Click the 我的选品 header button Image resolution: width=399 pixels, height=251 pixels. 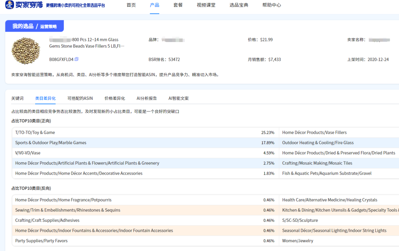(x=23, y=26)
